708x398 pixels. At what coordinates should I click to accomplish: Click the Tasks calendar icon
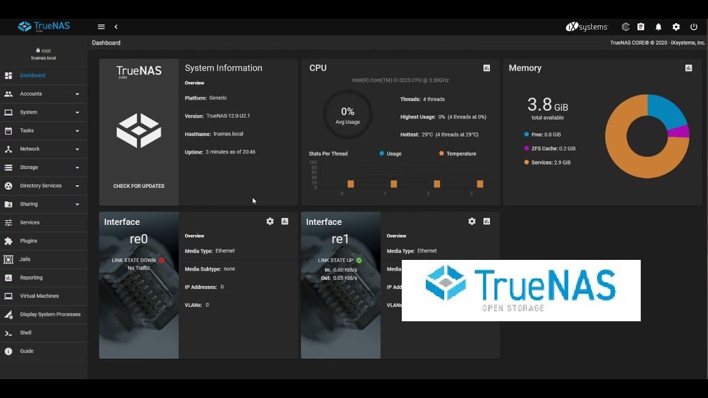click(8, 130)
